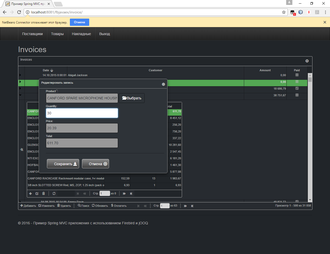Image resolution: width=330 pixels, height=254 pixels.
Task: Expand the green selected invoice row
Action: pos(20,82)
